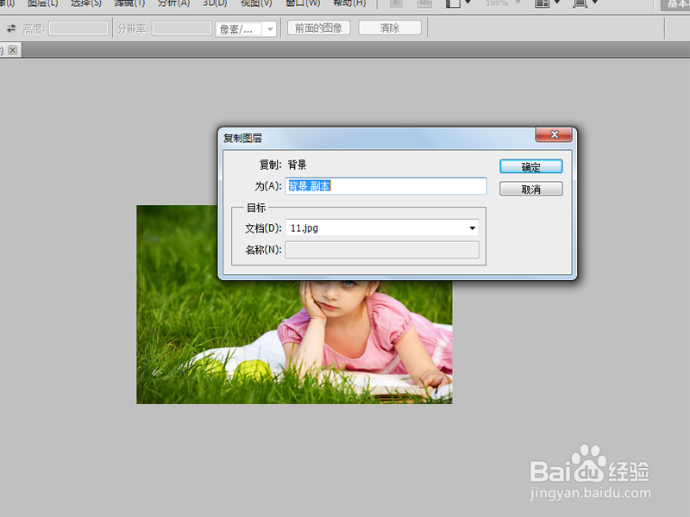Click the 名称(N) name field
This screenshot has height=517, width=690.
382,250
